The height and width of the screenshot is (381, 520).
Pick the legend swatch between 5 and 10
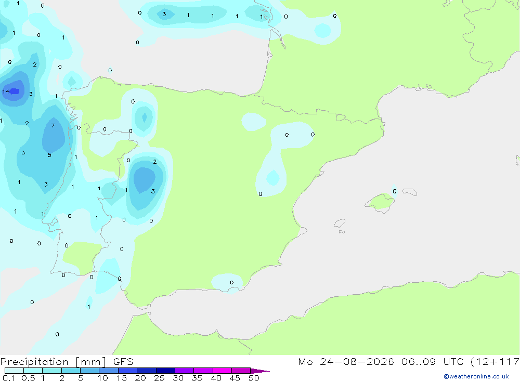coord(90,371)
